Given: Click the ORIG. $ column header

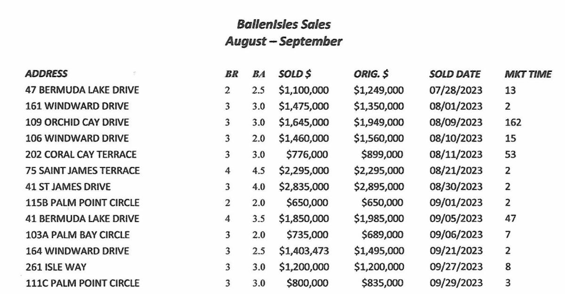Looking at the screenshot, I should [371, 74].
